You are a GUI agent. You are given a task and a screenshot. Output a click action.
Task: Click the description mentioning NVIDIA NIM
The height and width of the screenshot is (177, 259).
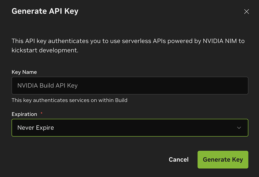(x=128, y=45)
